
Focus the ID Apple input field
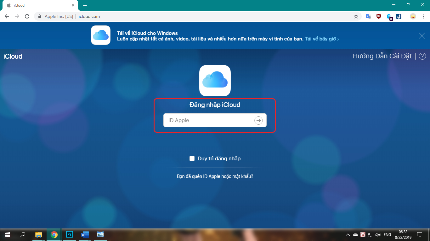[215, 120]
